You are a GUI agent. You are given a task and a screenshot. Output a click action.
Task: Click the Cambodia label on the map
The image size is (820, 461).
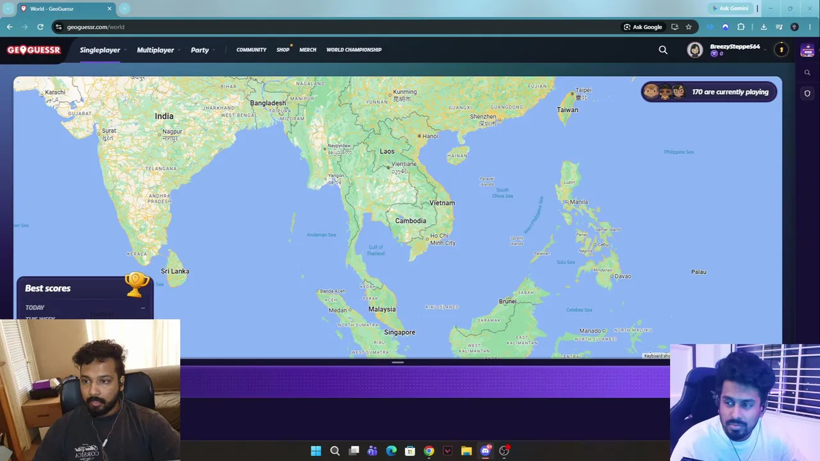click(411, 221)
